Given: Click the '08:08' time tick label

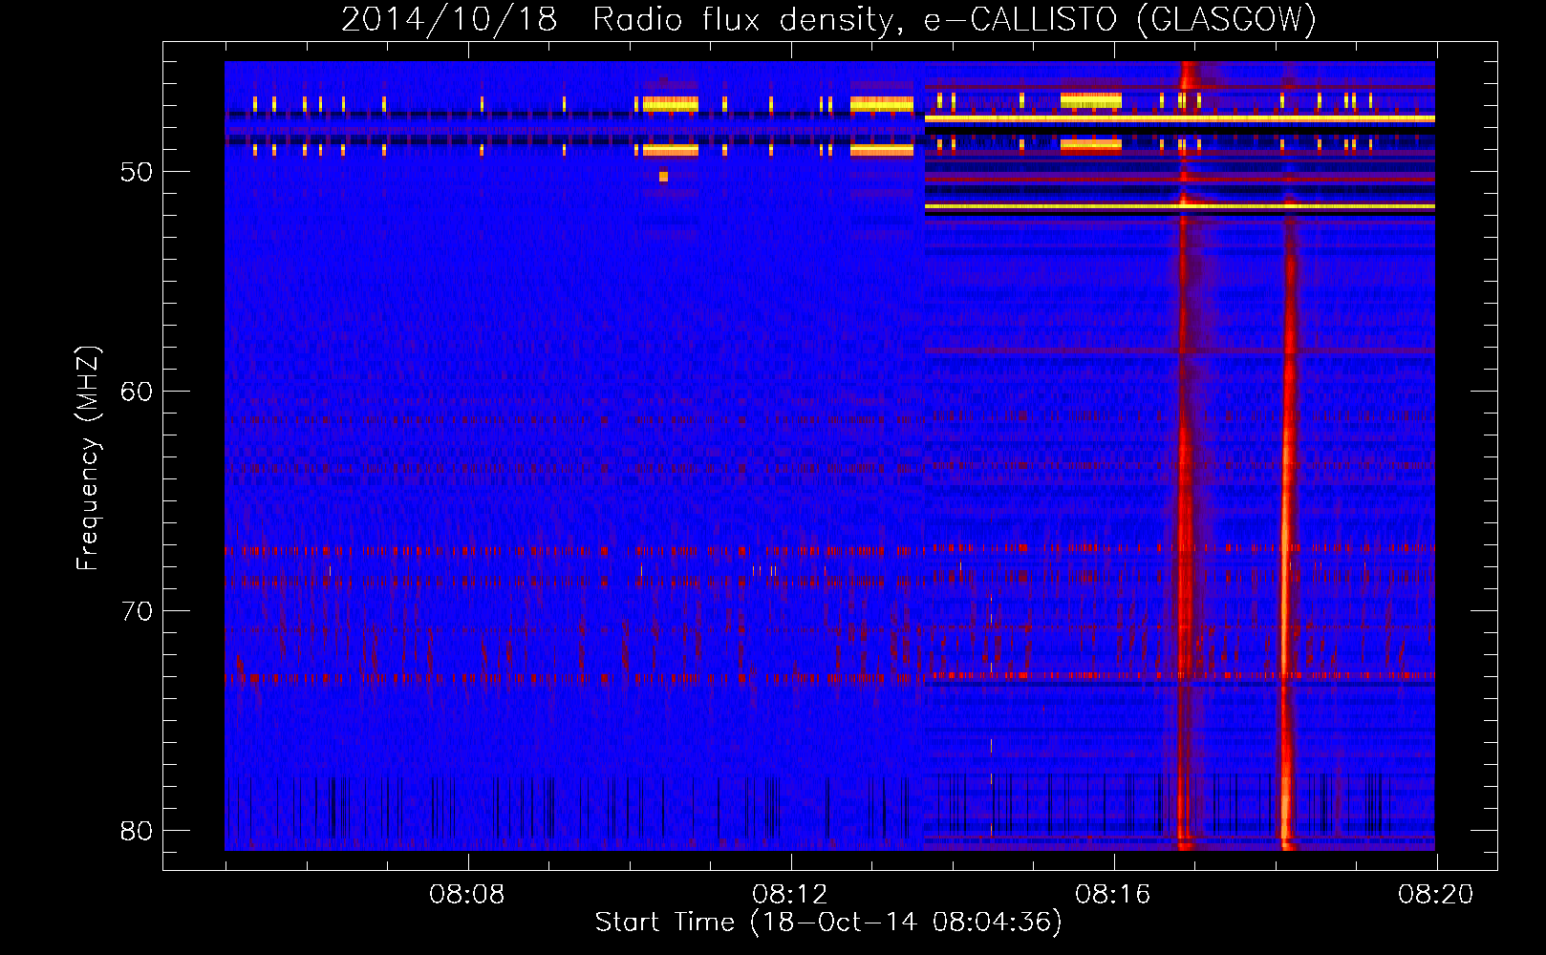Looking at the screenshot, I should [466, 895].
